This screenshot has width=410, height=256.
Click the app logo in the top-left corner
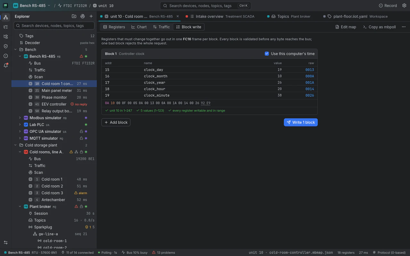point(6,5)
